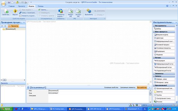Collapse the Инструменты section
Screen dimensions: 178x111
click(x=154, y=26)
